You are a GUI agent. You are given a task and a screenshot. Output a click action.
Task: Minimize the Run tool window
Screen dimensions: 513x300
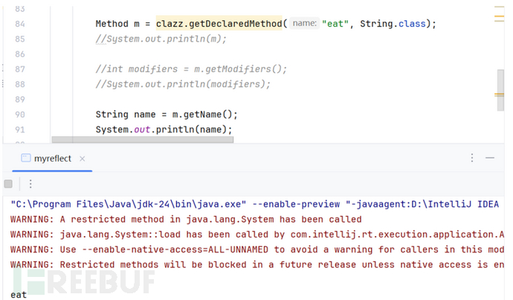490,158
